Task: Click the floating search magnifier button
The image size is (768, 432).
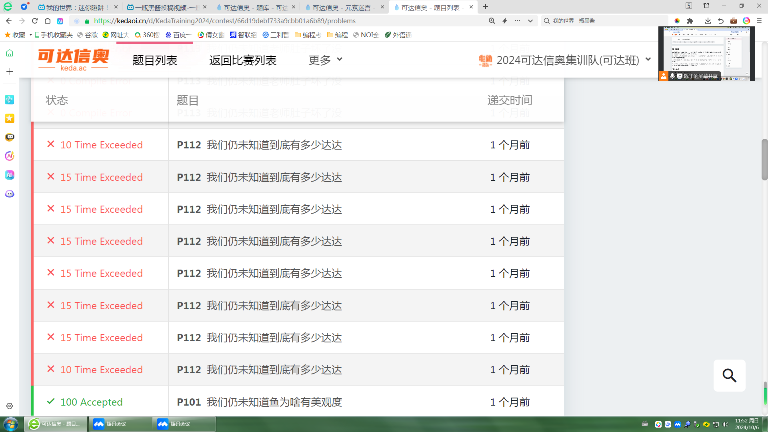Action: (729, 376)
